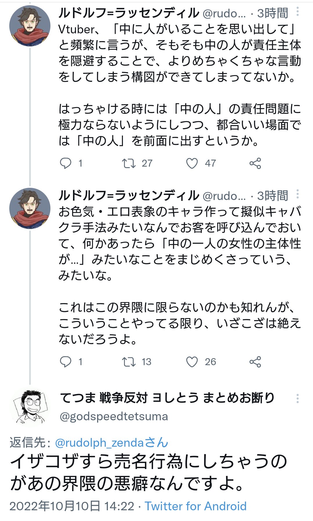Share the second tweet
The height and width of the screenshot is (521, 313).
tap(255, 362)
